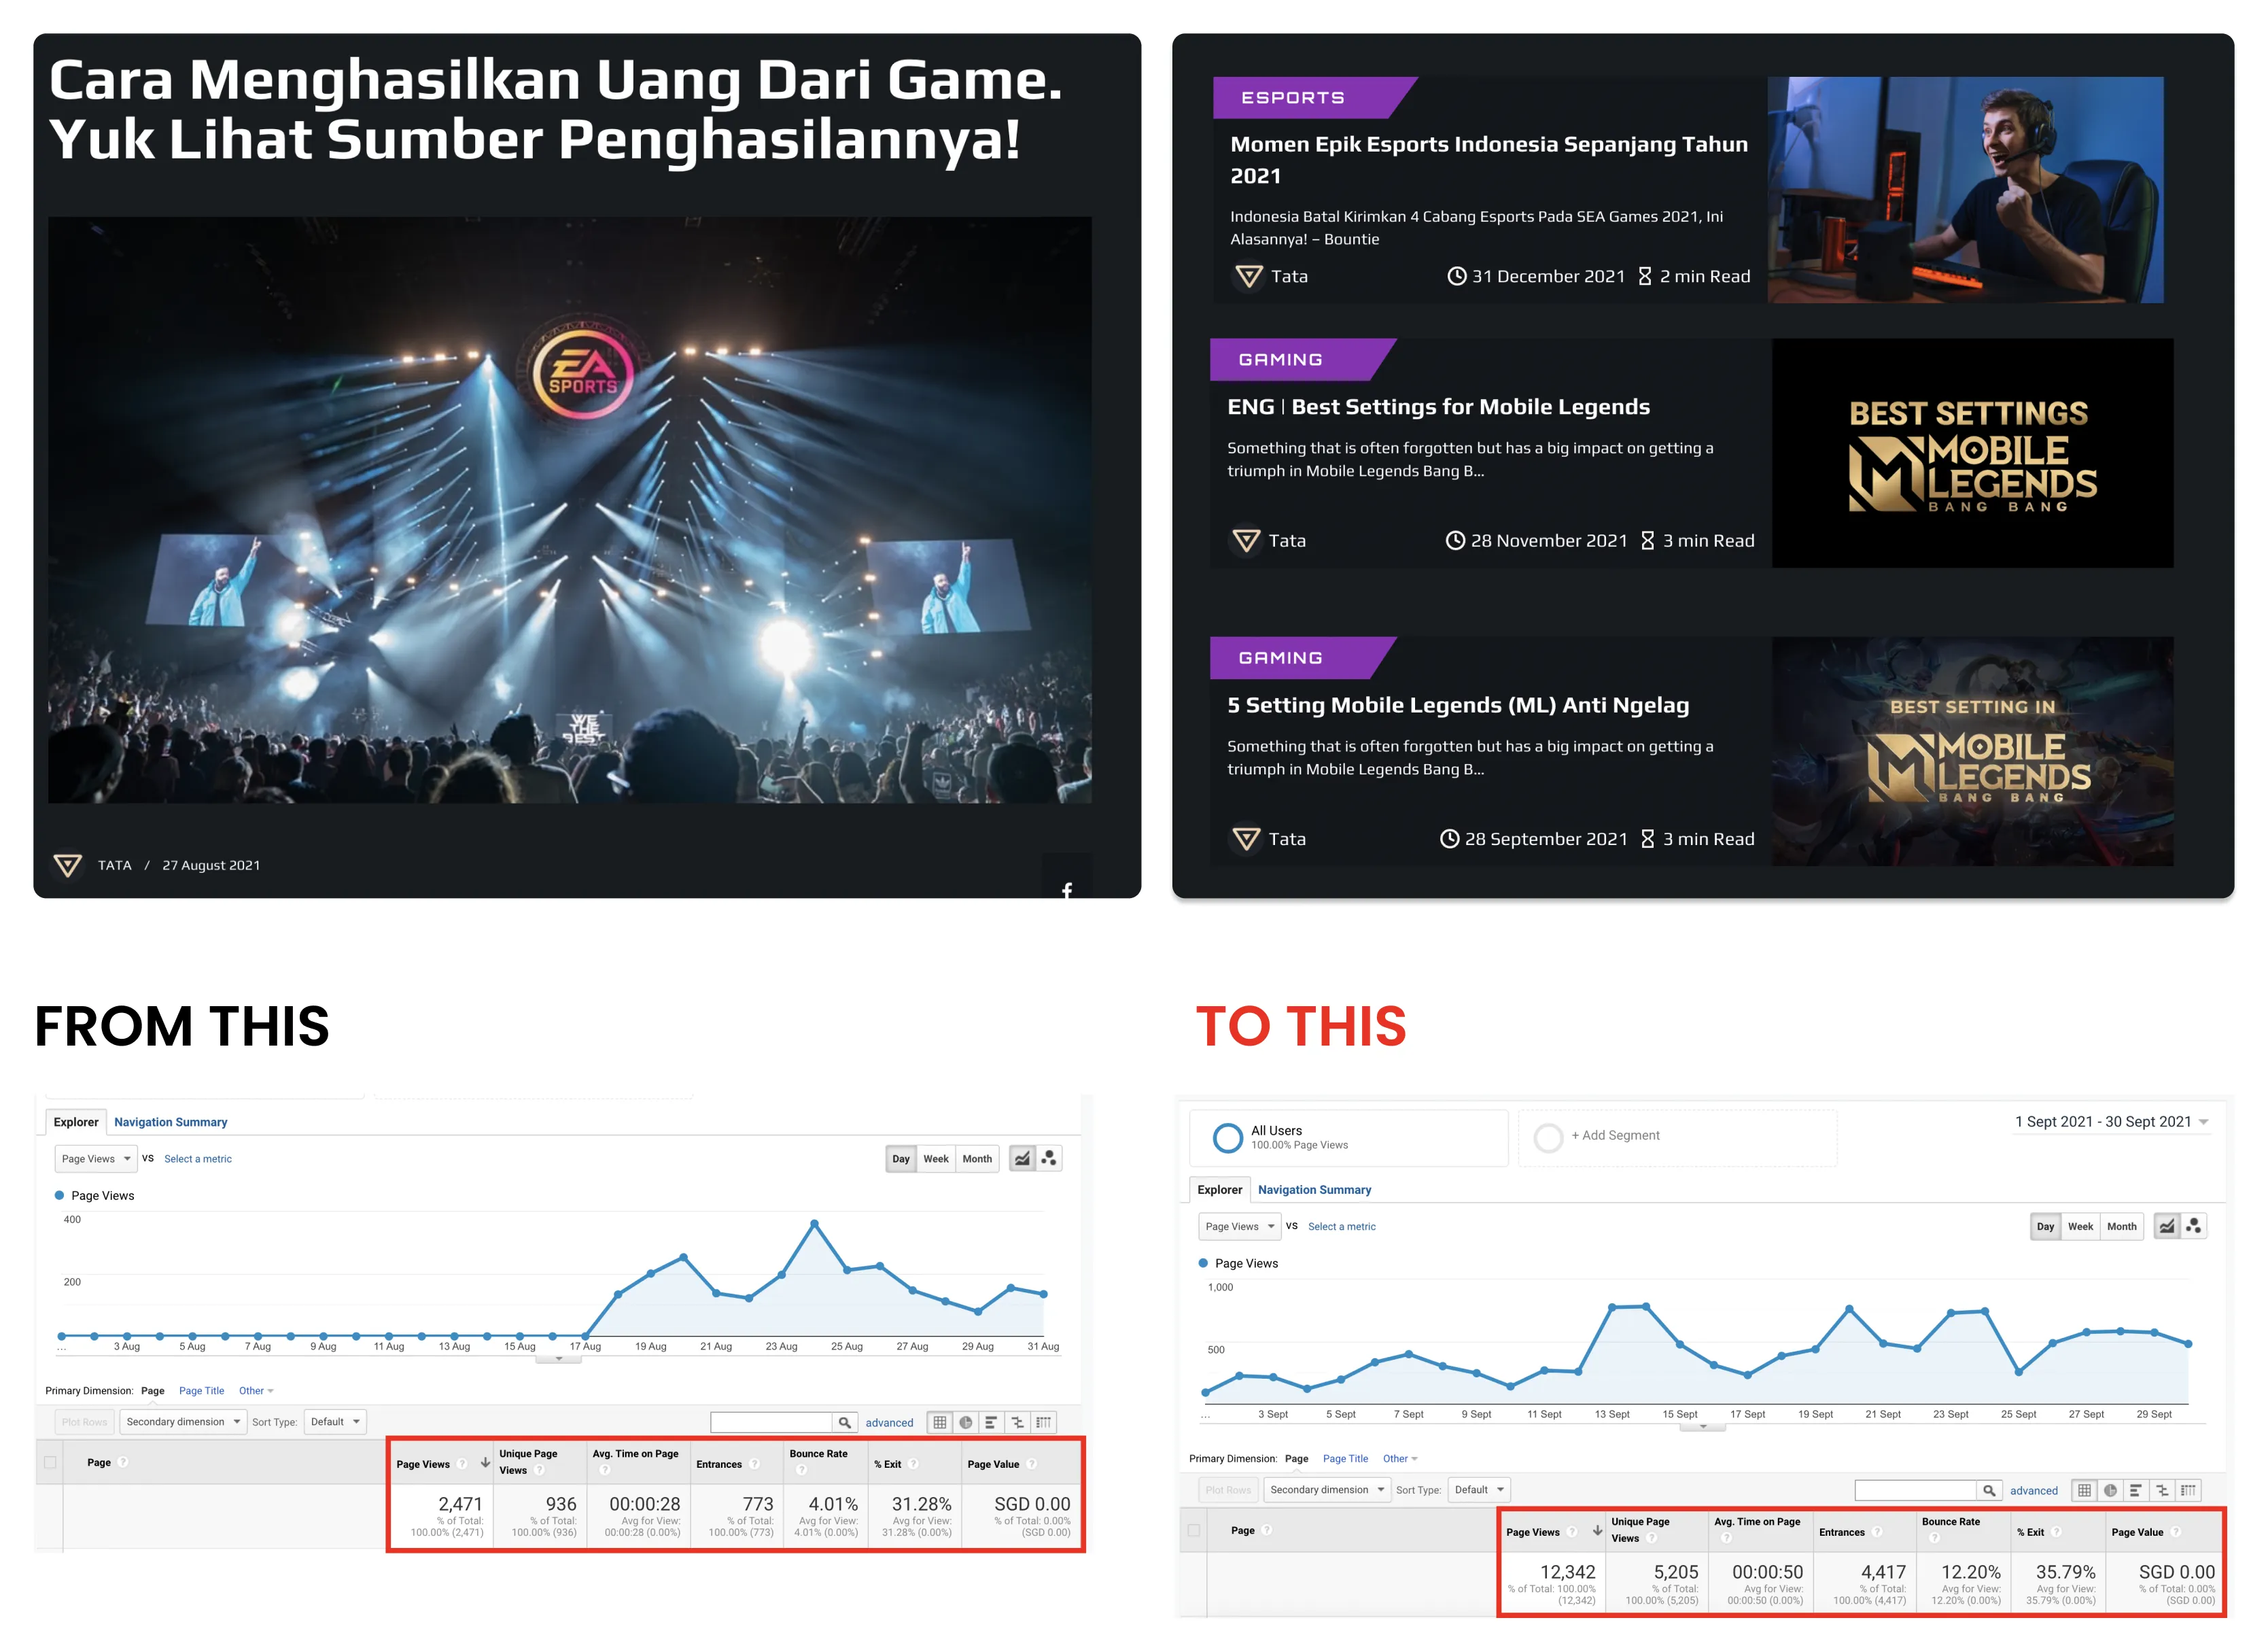Screen dimensions: 2268x1652
Task: Switch September chart to Week view
Action: point(2080,1226)
